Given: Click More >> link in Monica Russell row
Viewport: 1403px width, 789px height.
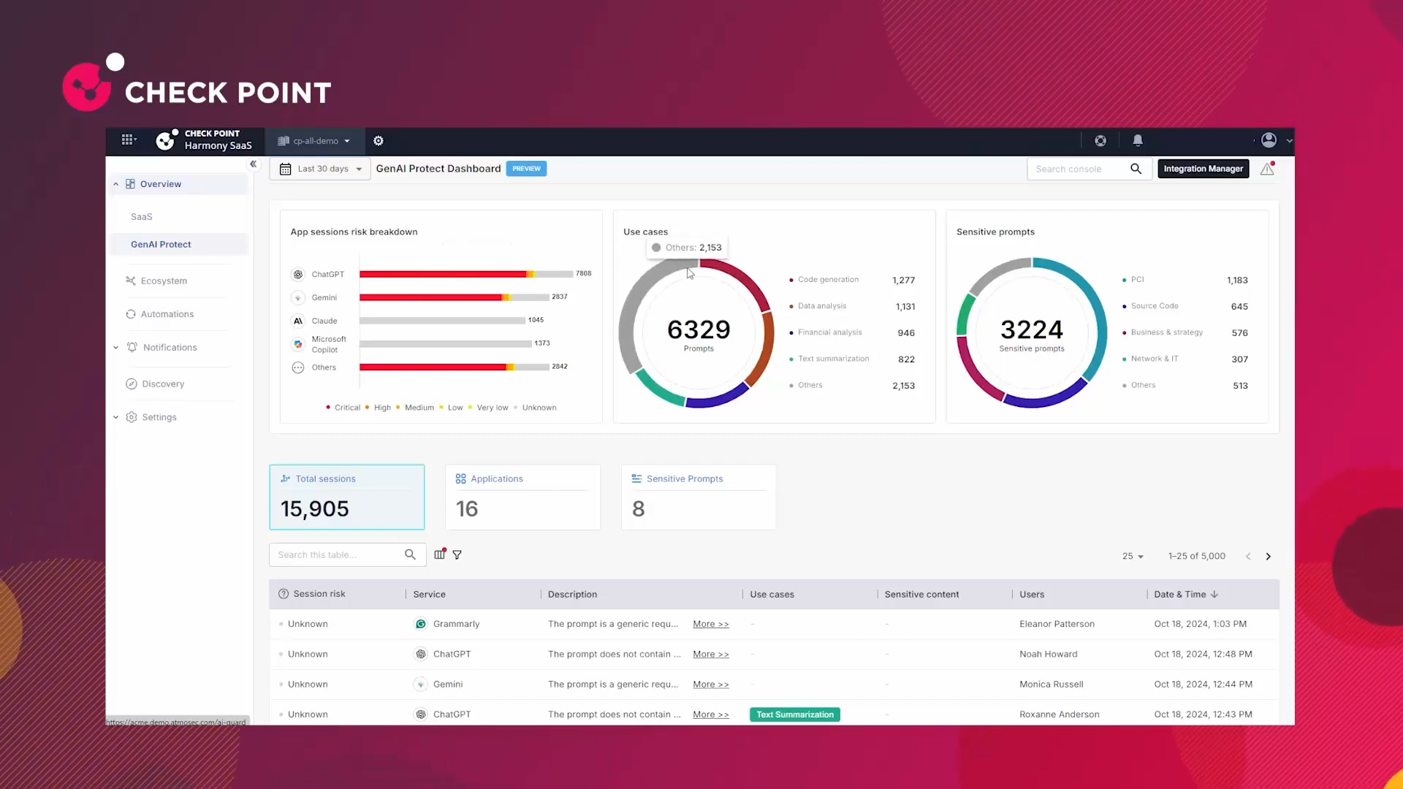Looking at the screenshot, I should coord(711,685).
